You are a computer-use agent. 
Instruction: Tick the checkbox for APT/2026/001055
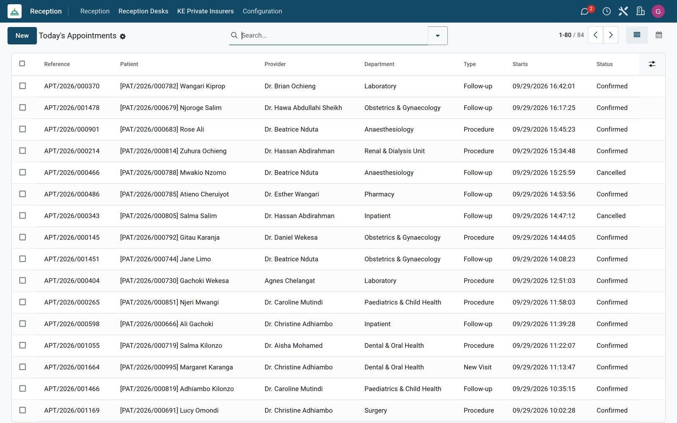point(22,345)
